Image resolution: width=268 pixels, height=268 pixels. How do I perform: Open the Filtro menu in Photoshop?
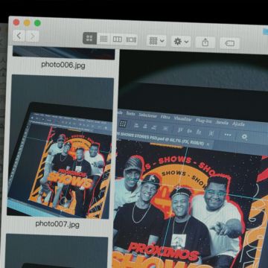(x=165, y=117)
